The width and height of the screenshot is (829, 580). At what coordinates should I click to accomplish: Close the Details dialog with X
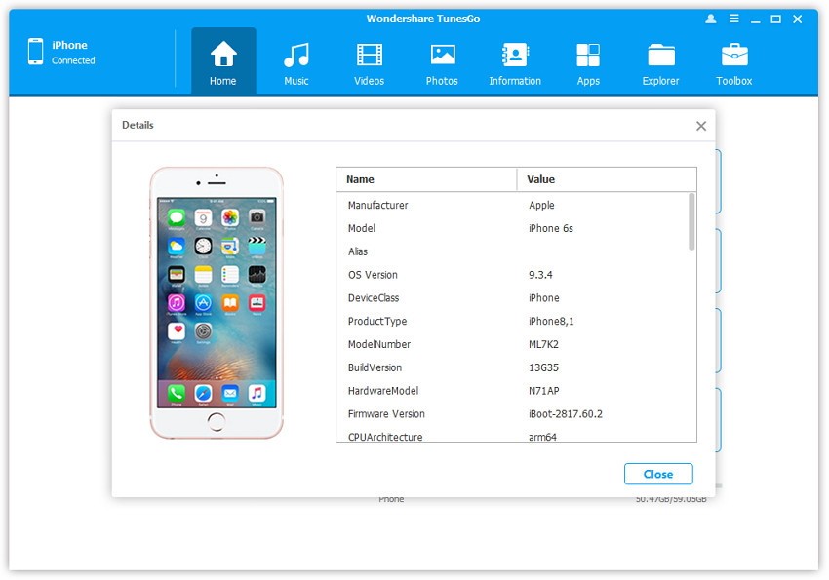pyautogui.click(x=701, y=126)
